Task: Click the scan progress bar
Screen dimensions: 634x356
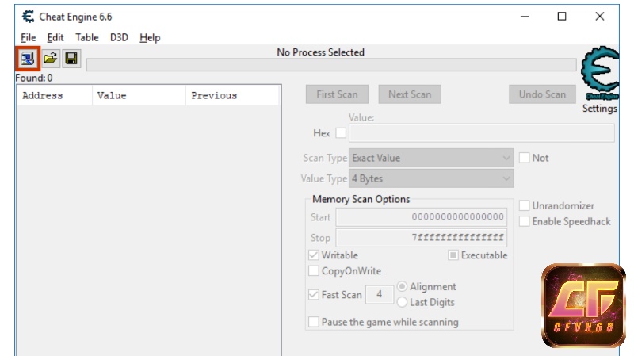Action: 331,65
